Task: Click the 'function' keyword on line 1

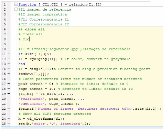Action: click(27, 5)
